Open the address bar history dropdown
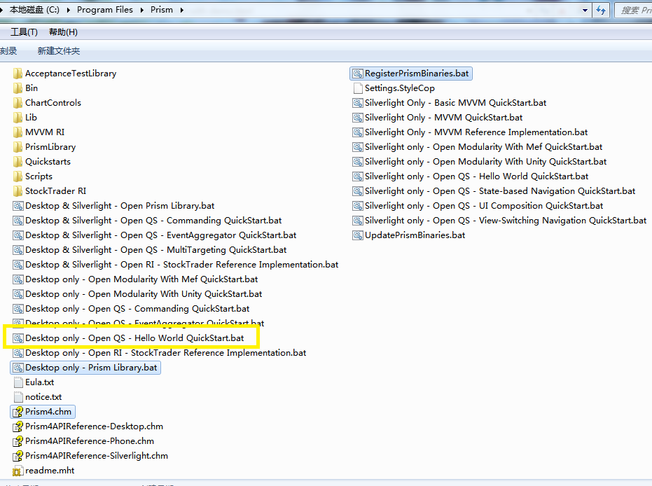This screenshot has height=486, width=652. (585, 10)
